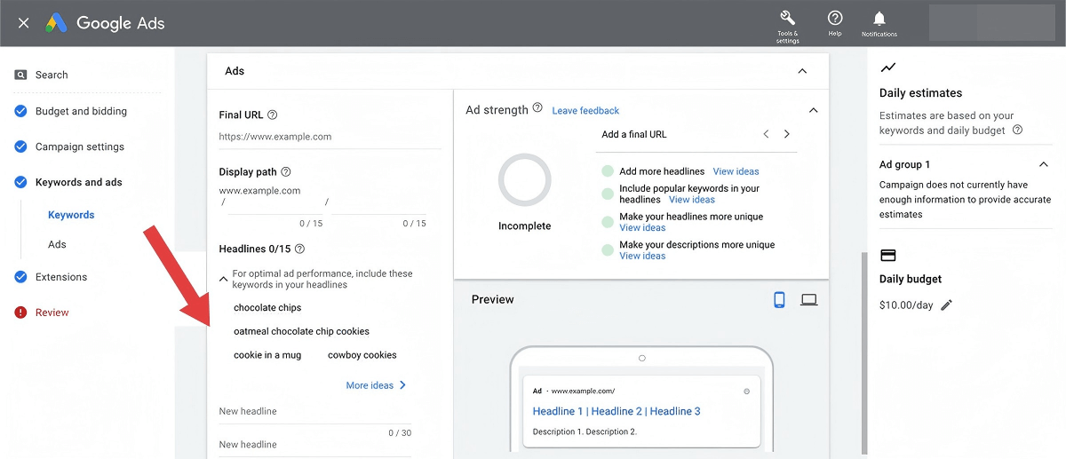Go to next ad strength suggestion
The image size is (1066, 459).
(786, 134)
